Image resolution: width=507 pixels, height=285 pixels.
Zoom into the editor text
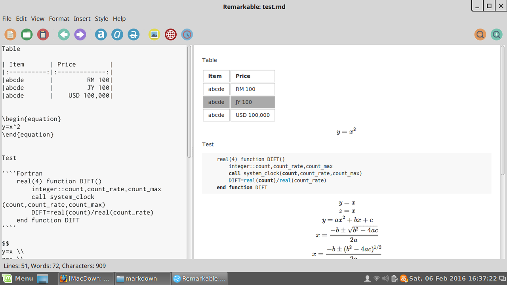[496, 34]
